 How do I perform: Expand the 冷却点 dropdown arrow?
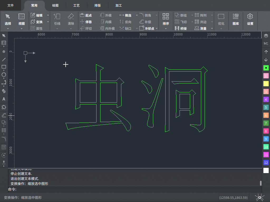[157, 28]
